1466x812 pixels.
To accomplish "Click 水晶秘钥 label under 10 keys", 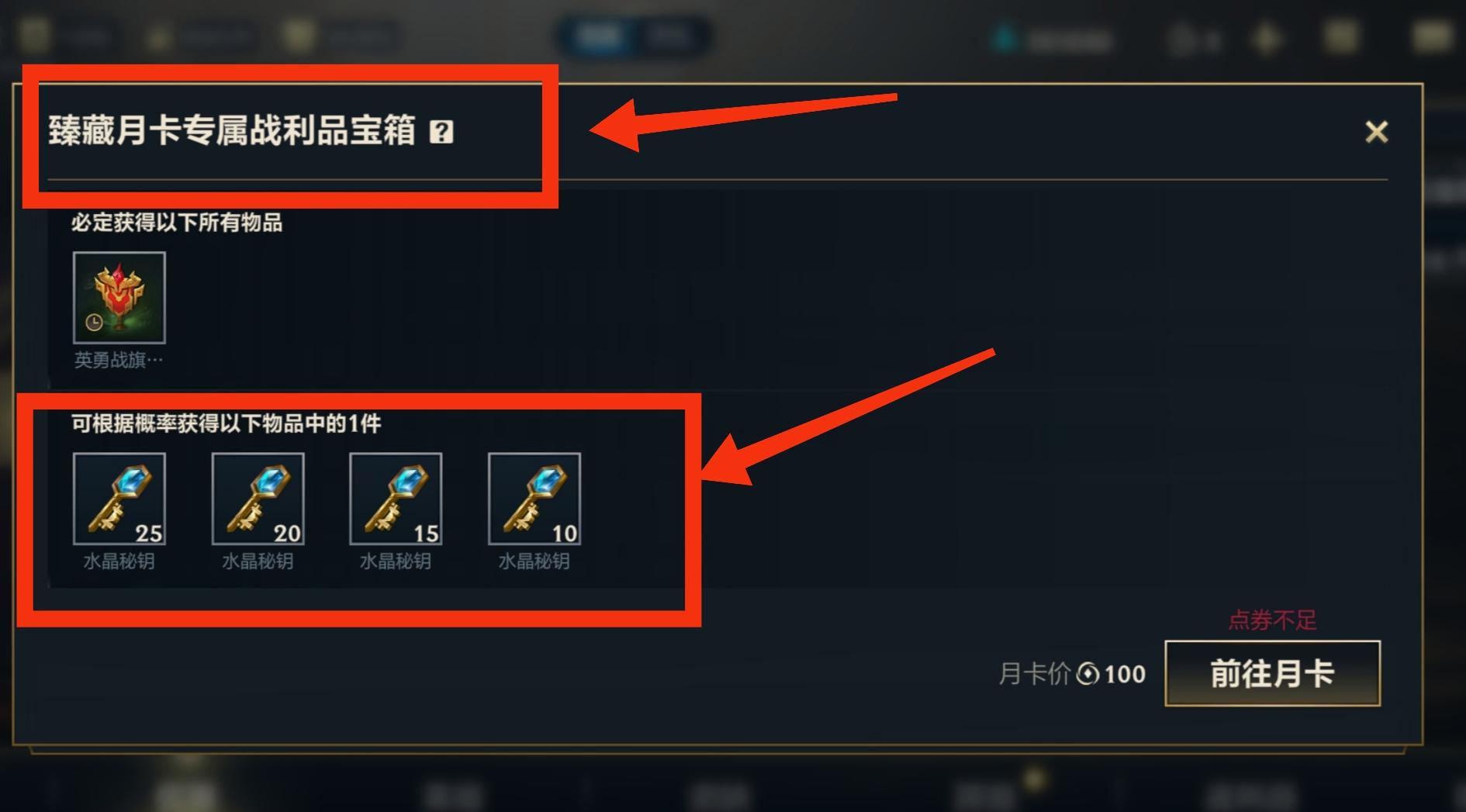I will pyautogui.click(x=534, y=561).
